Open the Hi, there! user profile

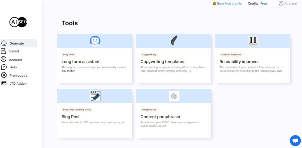(x=288, y=3)
